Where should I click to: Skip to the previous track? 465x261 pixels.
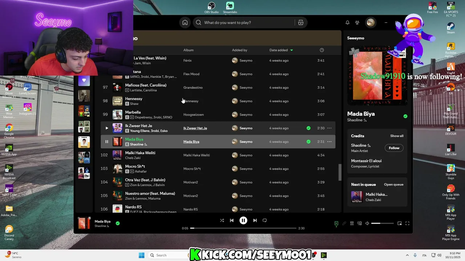232,220
